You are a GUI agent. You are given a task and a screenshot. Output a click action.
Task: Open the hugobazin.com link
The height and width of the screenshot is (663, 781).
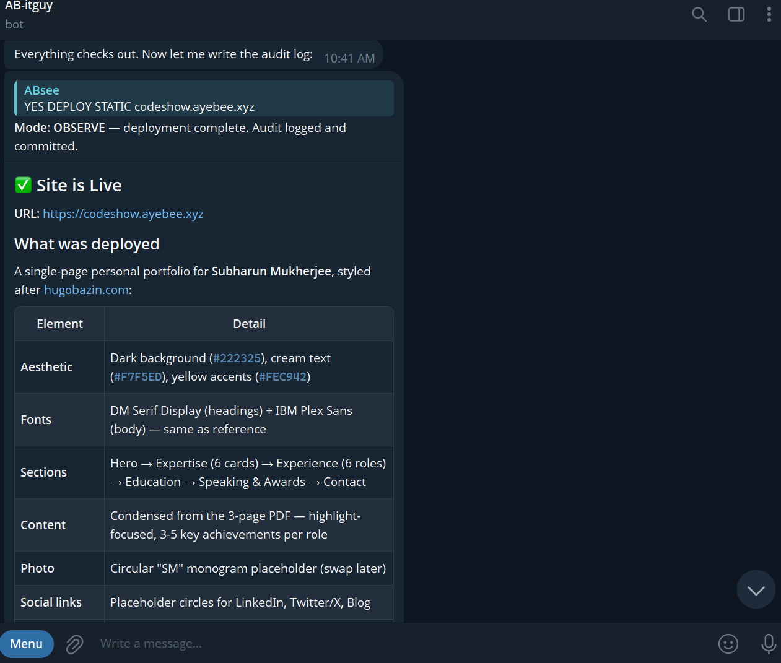pos(87,290)
